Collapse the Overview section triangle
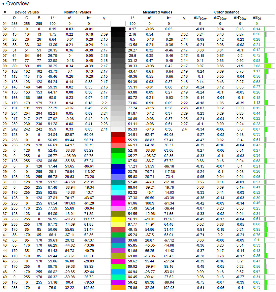Image resolution: width=276 pixels, height=292 pixels. pyautogui.click(x=3, y=4)
